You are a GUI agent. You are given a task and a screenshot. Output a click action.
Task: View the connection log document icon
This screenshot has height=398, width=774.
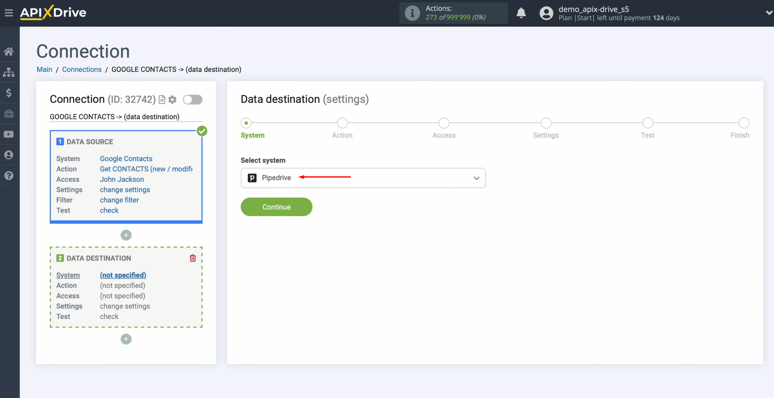pyautogui.click(x=162, y=100)
